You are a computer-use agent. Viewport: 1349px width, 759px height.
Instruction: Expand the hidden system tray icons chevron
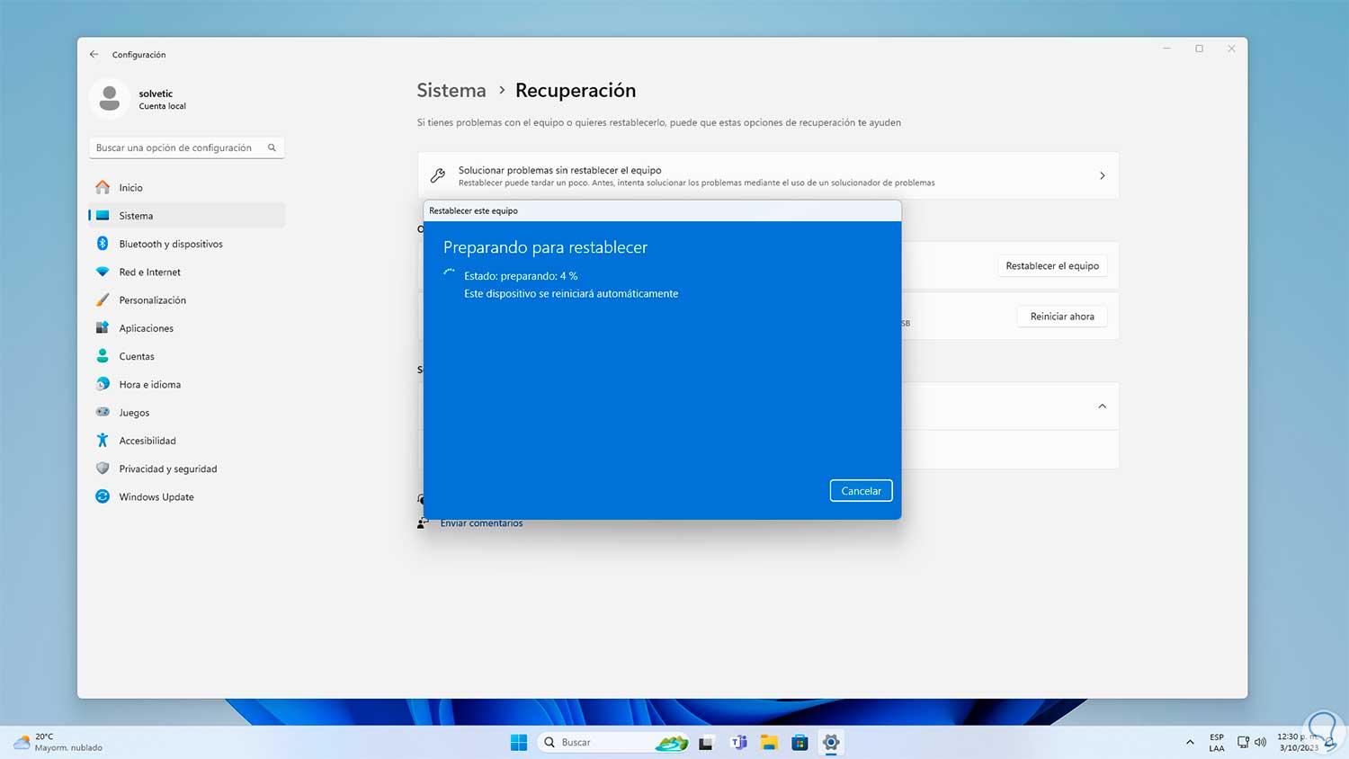click(x=1189, y=742)
